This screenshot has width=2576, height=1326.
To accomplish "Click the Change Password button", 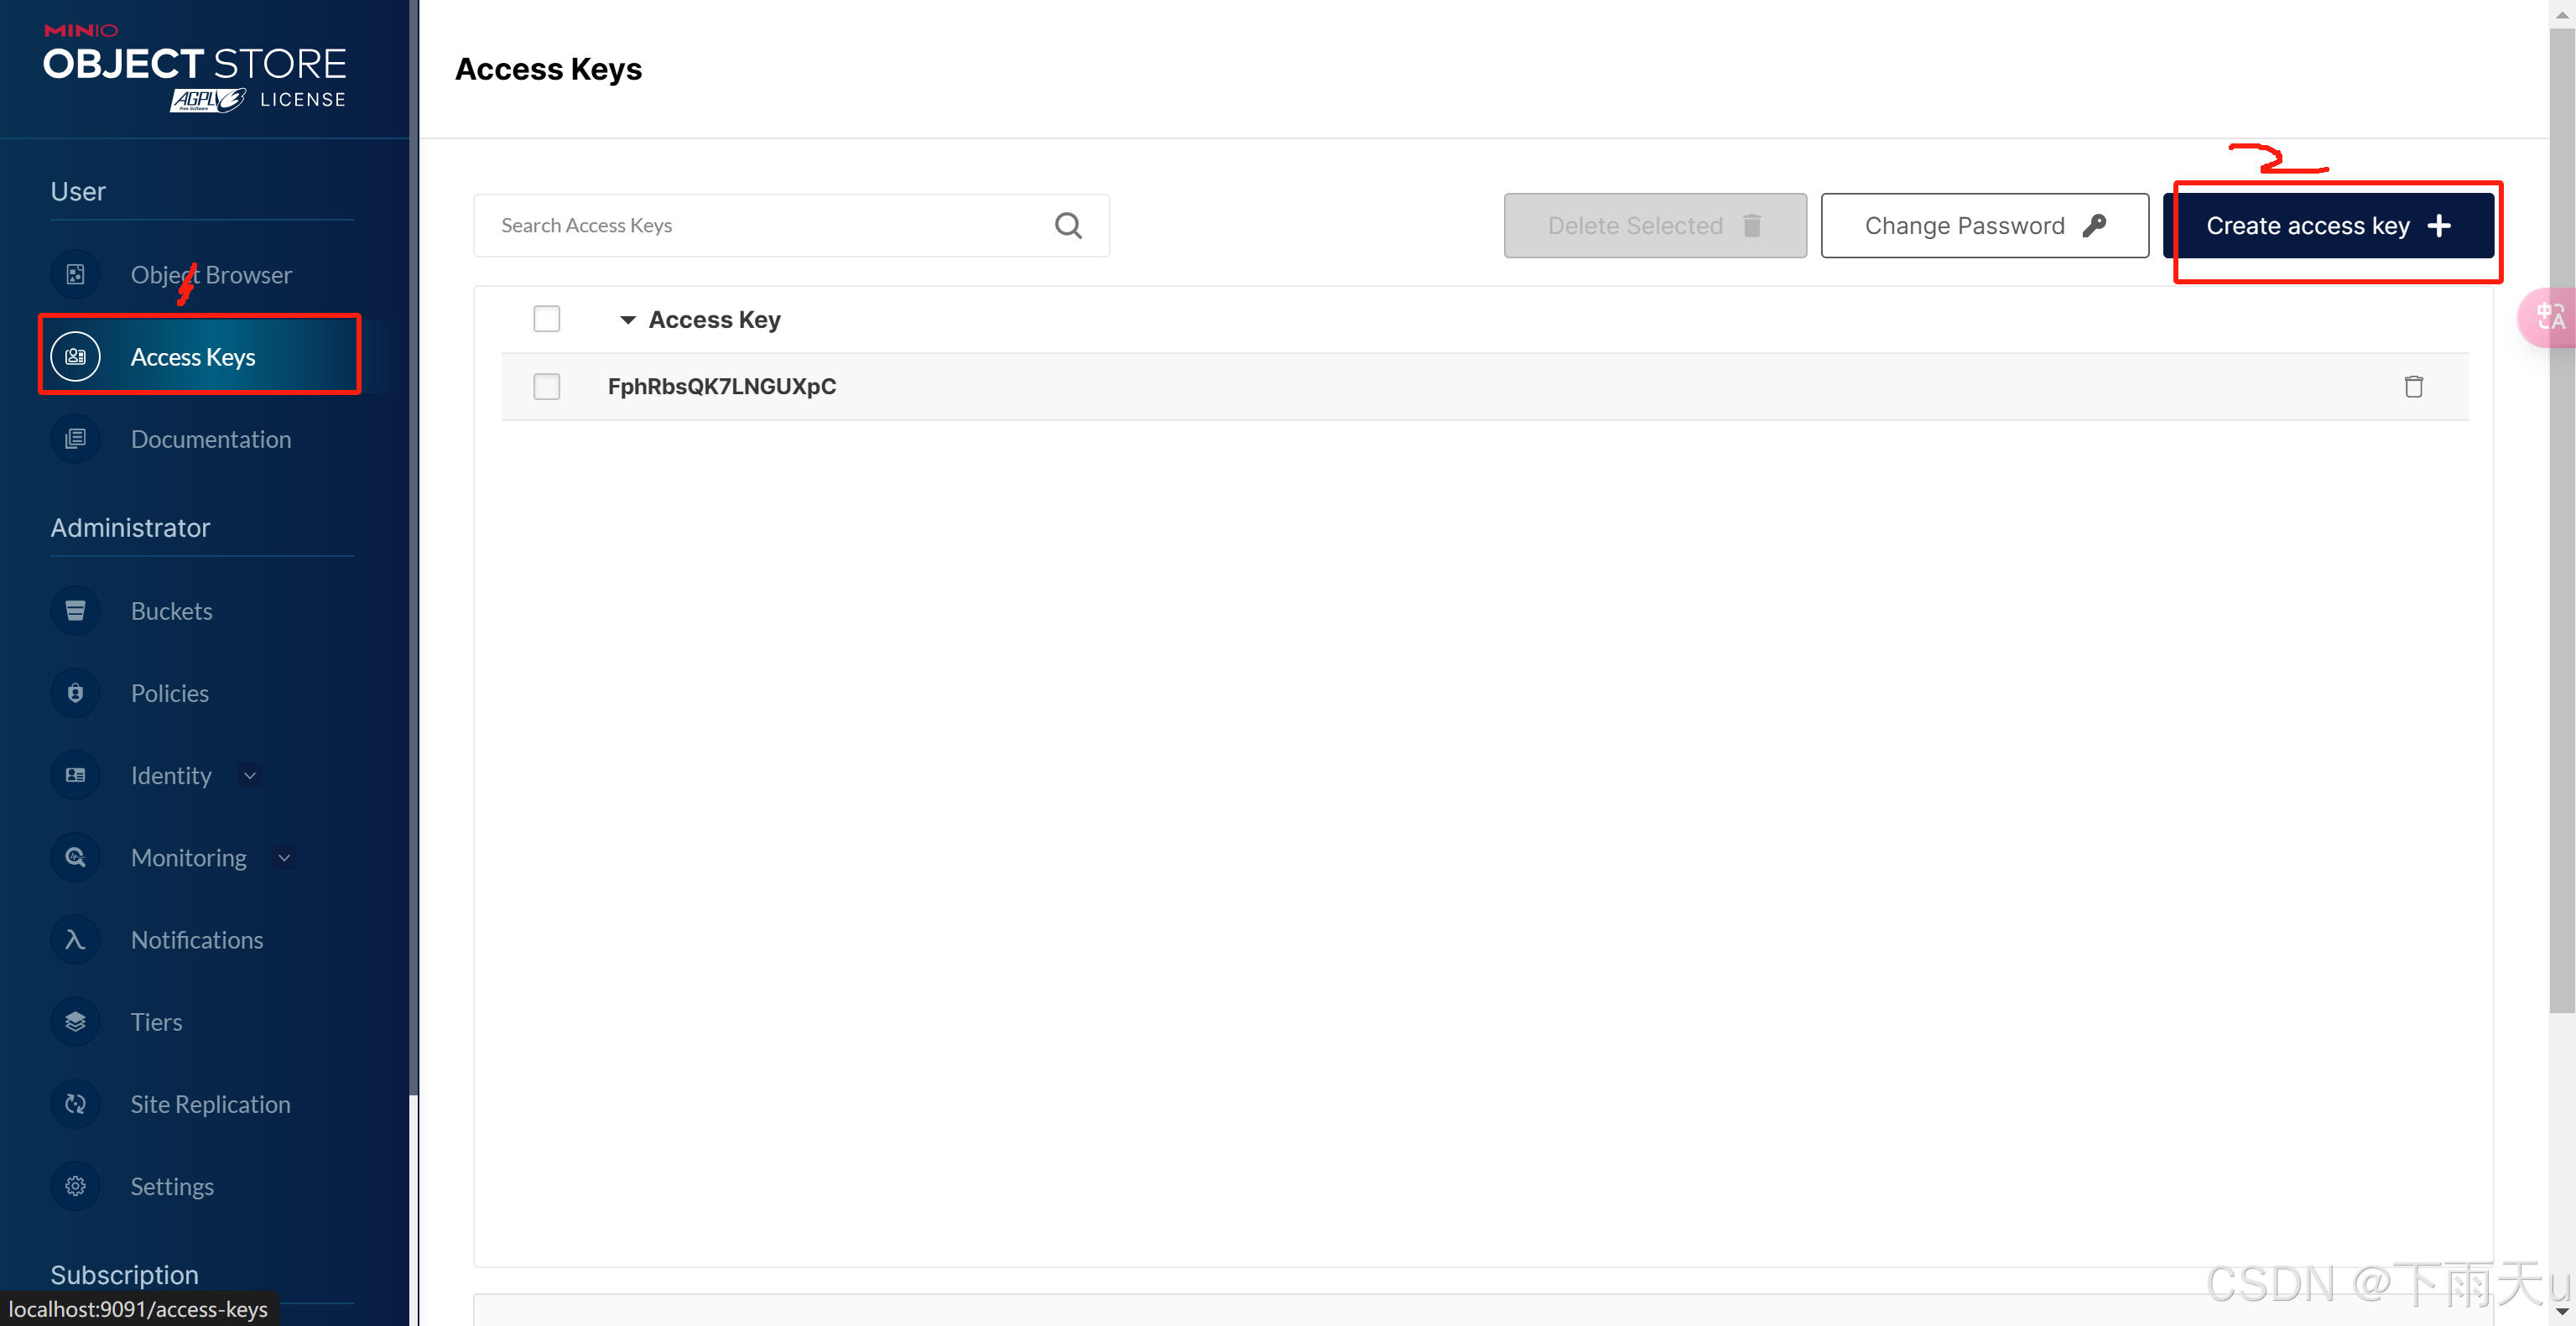I will (1984, 226).
